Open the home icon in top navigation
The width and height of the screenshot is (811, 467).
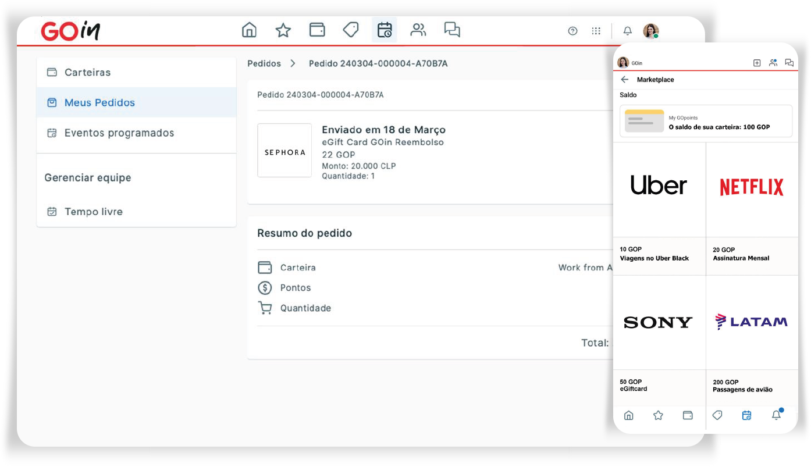pos(249,30)
